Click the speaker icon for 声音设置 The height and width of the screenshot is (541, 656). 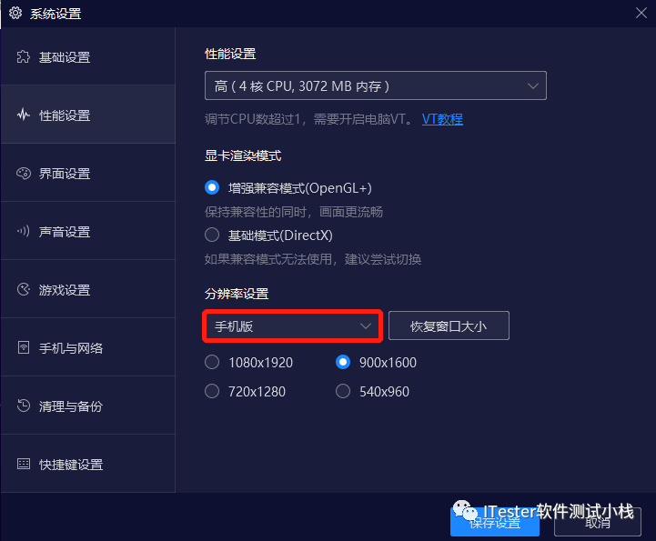tap(24, 231)
